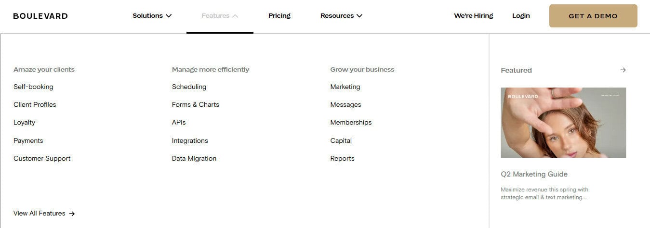Click the arrow next to Featured
The image size is (650, 228).
tap(623, 70)
